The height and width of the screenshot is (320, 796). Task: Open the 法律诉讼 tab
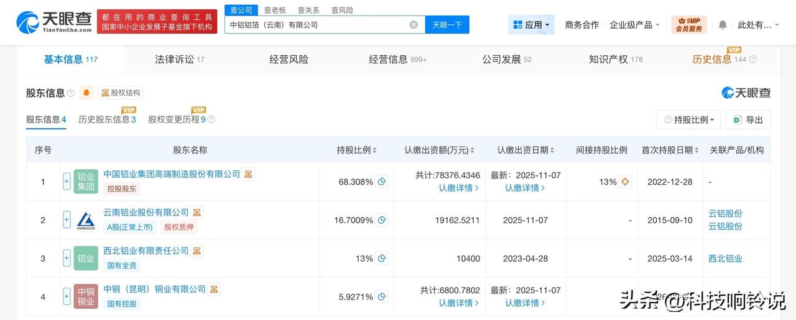coord(180,60)
